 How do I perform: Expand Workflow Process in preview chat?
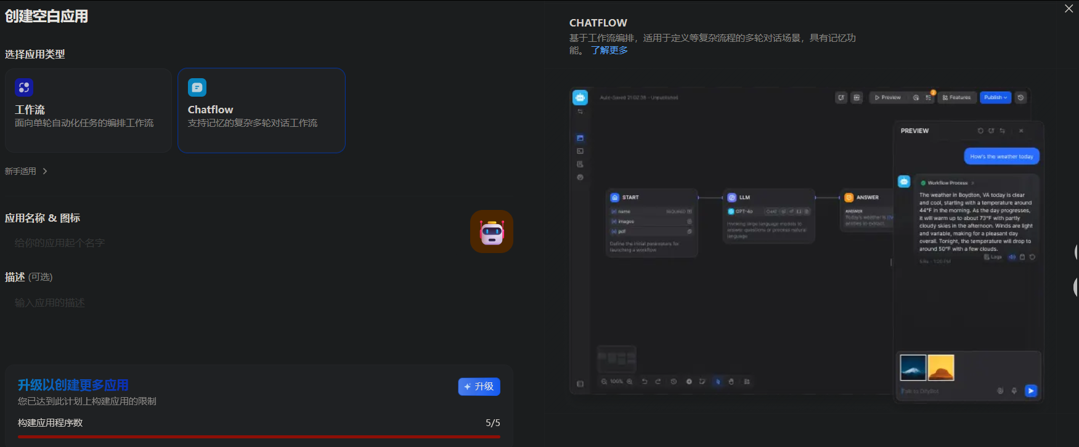pos(948,183)
